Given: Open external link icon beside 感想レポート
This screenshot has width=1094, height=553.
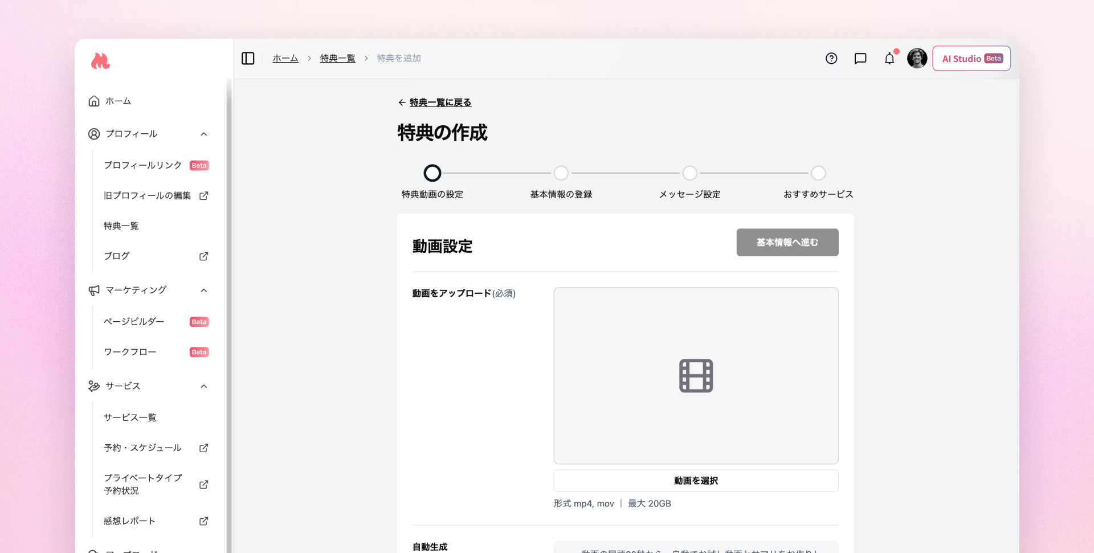Looking at the screenshot, I should 203,521.
